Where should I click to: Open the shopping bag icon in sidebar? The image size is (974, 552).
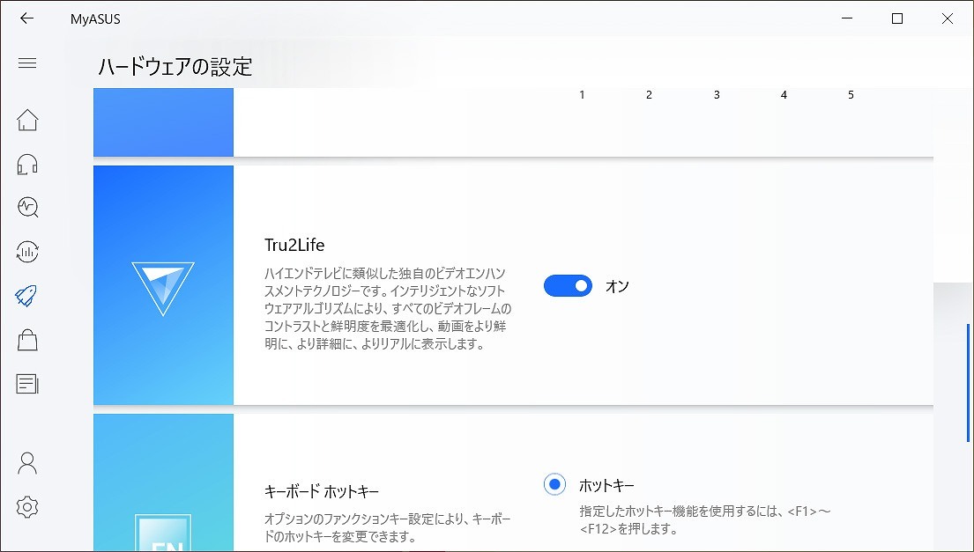point(27,340)
